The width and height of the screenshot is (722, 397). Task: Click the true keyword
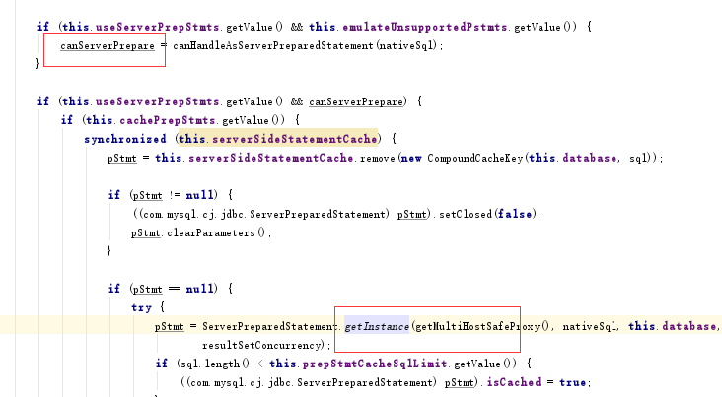pyautogui.click(x=572, y=382)
